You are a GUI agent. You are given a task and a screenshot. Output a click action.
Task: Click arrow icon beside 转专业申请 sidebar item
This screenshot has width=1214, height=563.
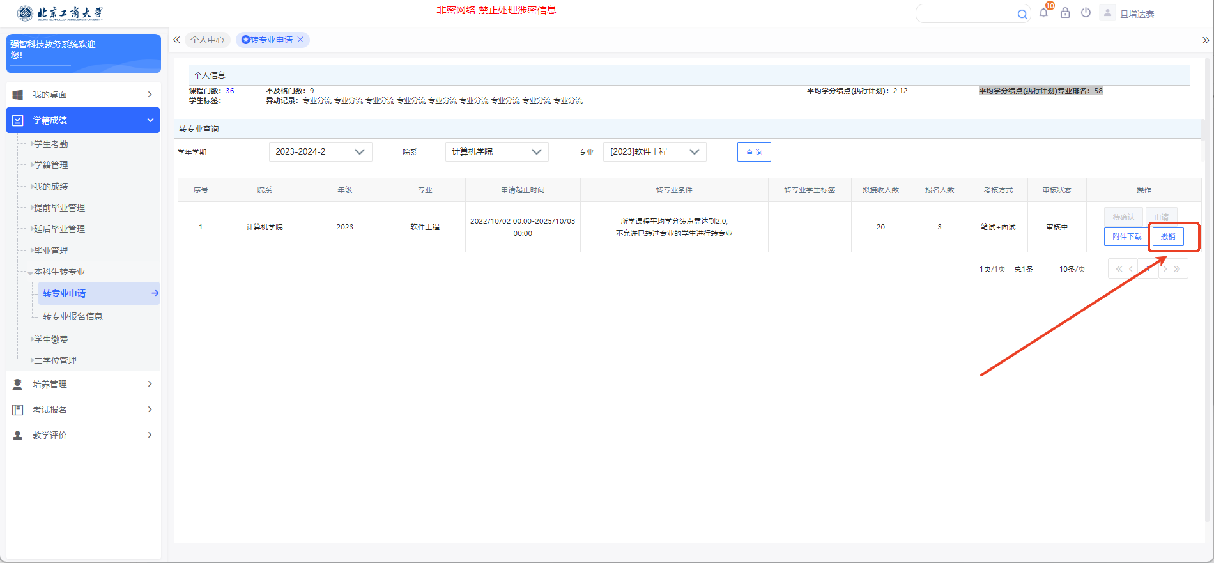(155, 293)
